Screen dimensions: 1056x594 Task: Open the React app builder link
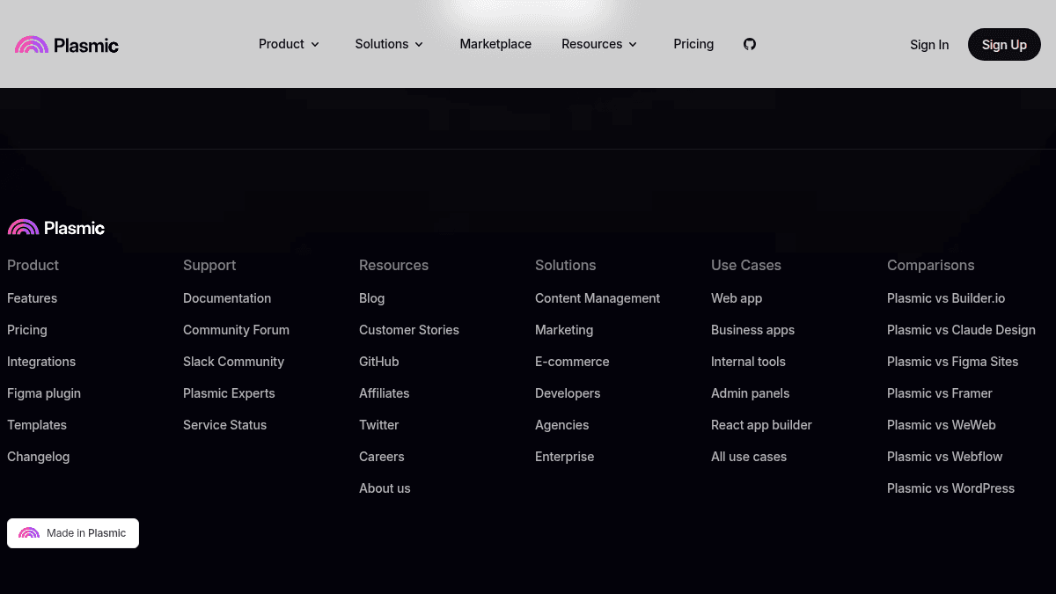click(761, 425)
